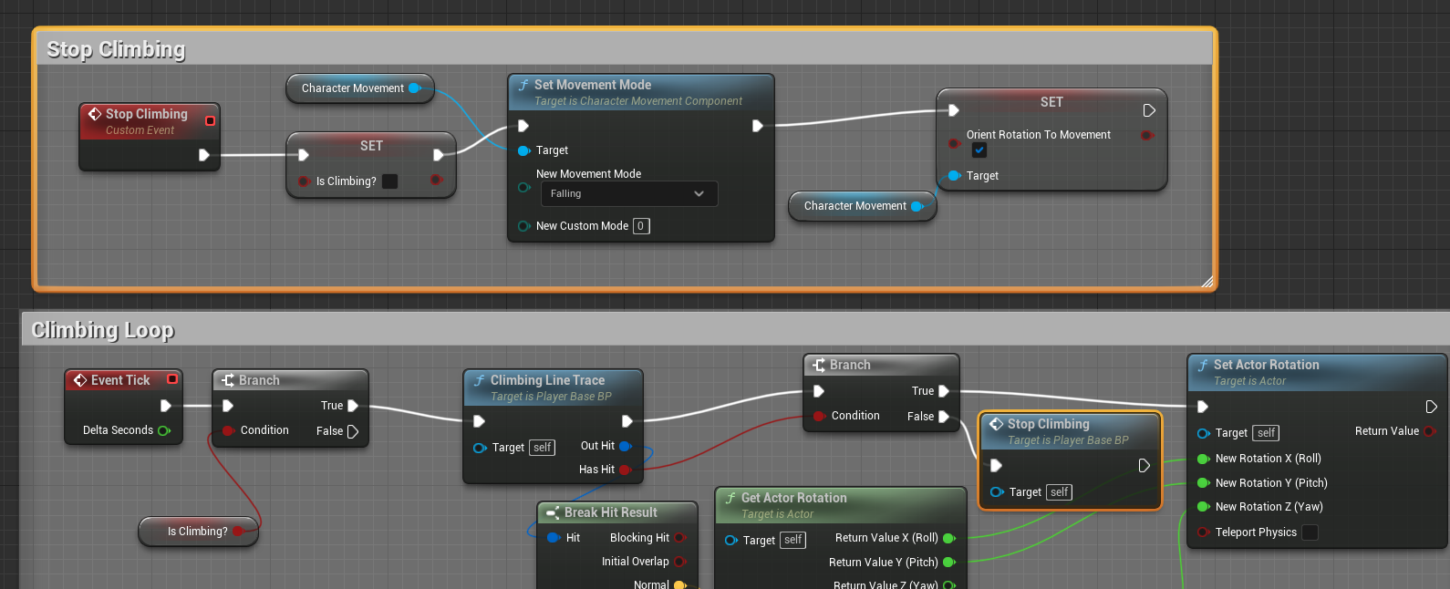The width and height of the screenshot is (1450, 589).
Task: Click the Character Movement getter output pin near Set Movement Mode
Action: (415, 88)
